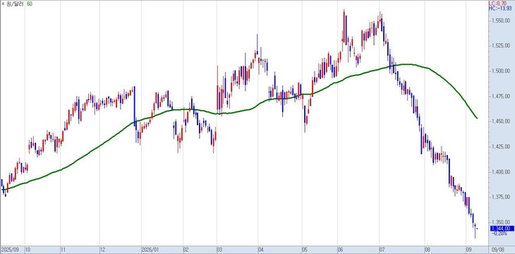515x254 pixels.
Task: Click the 1,475.00 price axis label
Action: [501, 96]
